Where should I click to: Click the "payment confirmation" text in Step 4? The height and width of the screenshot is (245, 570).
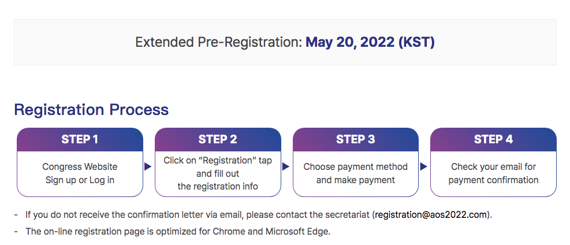pos(493,180)
